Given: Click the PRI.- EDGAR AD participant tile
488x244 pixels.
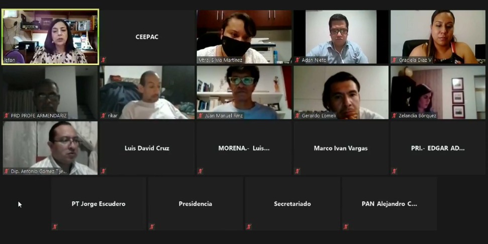Looking at the screenshot, I should (x=438, y=148).
